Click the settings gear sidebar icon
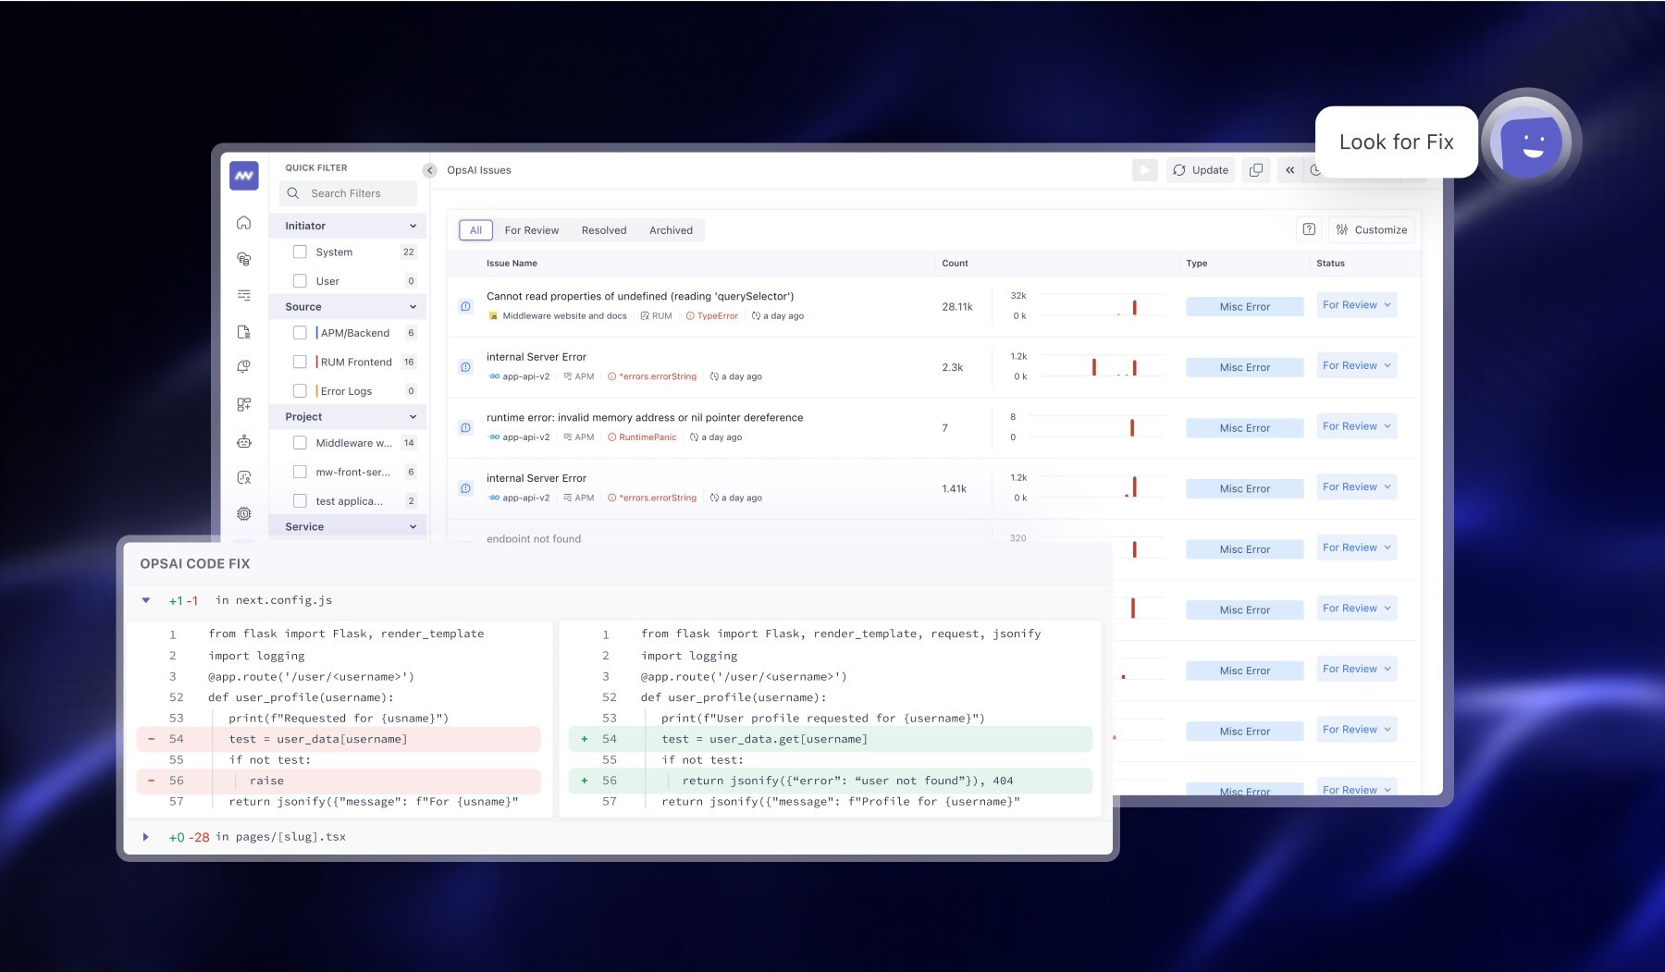The width and height of the screenshot is (1665, 972). 244,513
